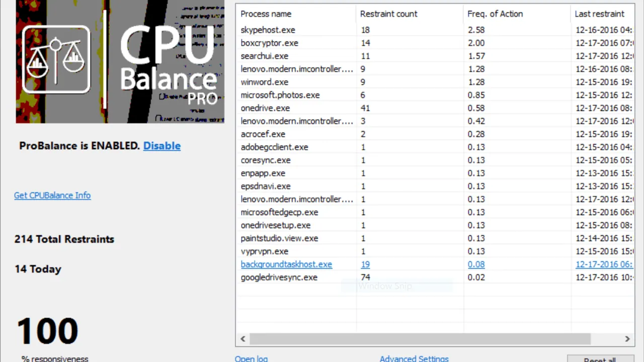Image resolution: width=644 pixels, height=362 pixels.
Task: Select the paintstudio.view.exe process
Action: pos(279,239)
